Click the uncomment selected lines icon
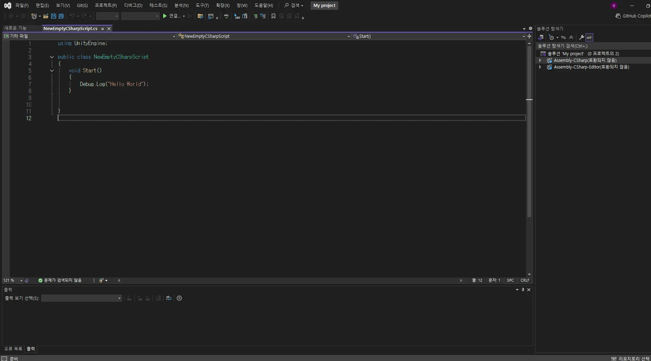Screen dimensions: 651x361 263,16
